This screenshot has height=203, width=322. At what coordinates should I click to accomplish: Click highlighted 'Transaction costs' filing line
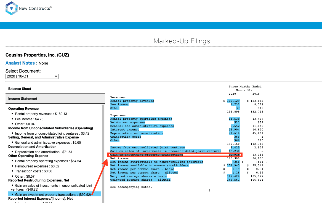[126, 137]
